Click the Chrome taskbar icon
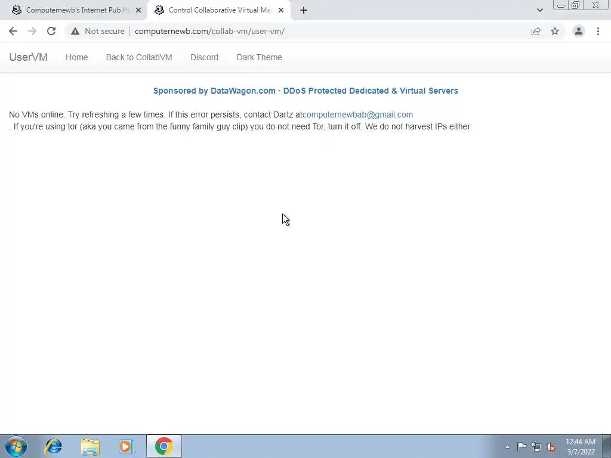Viewport: 611px width, 458px height. pos(164,446)
